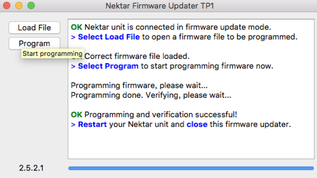Close the Nektar Firmware Updater window
The height and width of the screenshot is (178, 317).
coord(7,6)
